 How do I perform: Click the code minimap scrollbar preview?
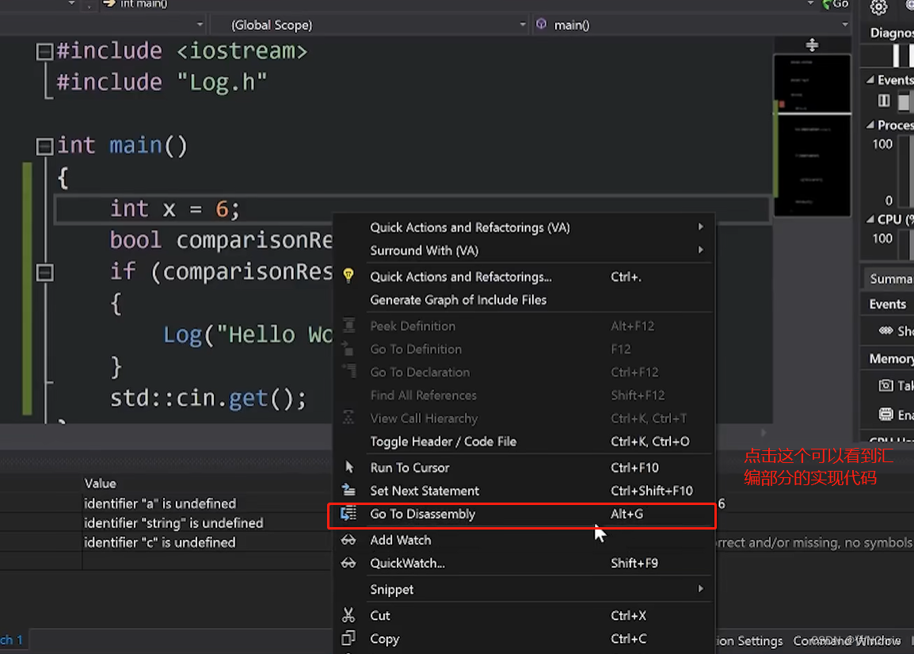click(x=811, y=135)
